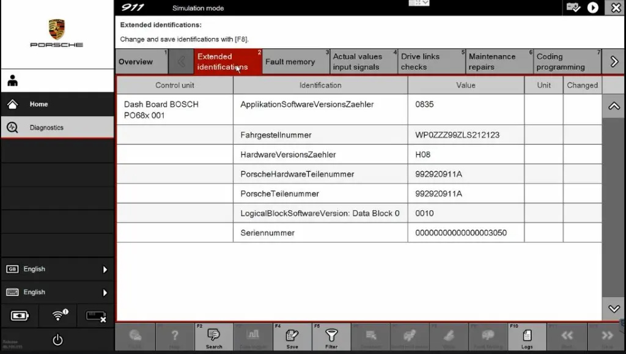Open the Logs document icon
This screenshot has height=354, width=626.
click(526, 337)
